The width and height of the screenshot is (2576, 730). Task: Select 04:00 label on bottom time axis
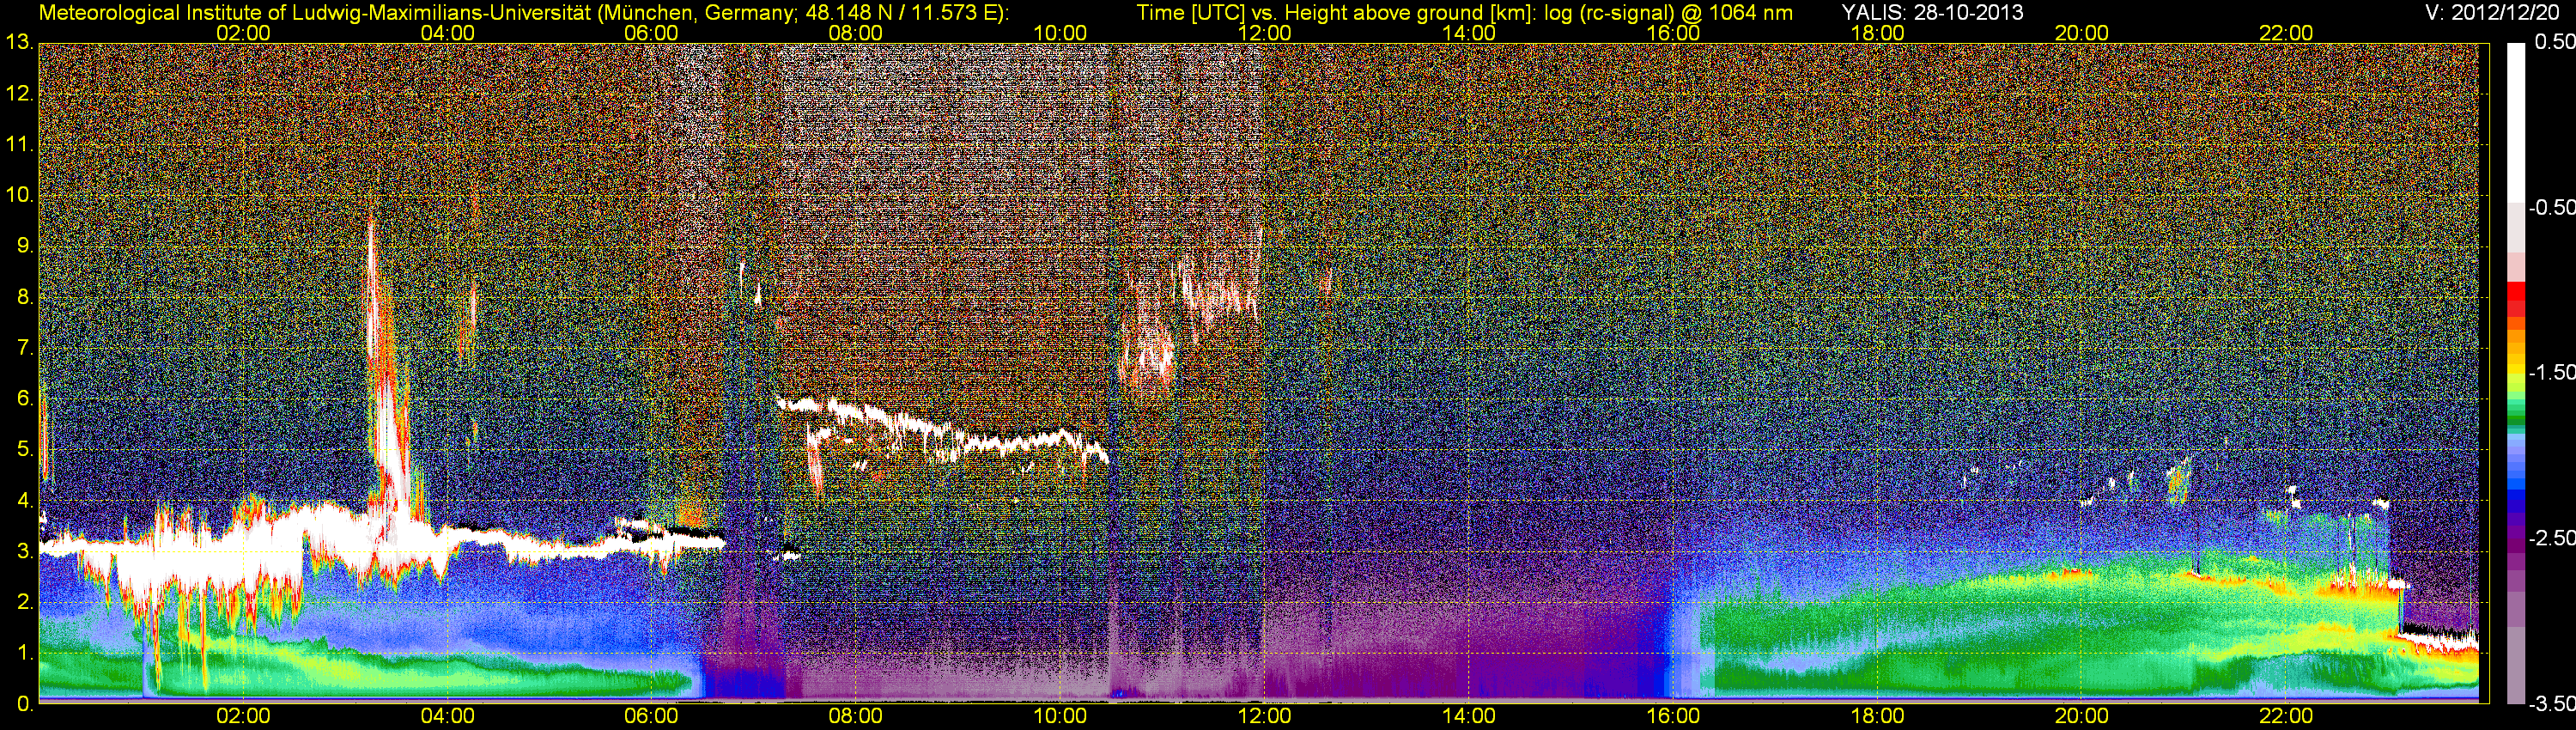point(447,716)
